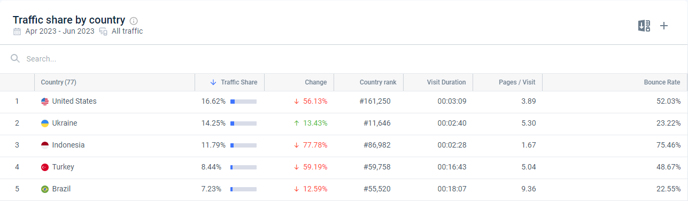
Task: Click the Turkey flag icon
Action: tap(45, 167)
